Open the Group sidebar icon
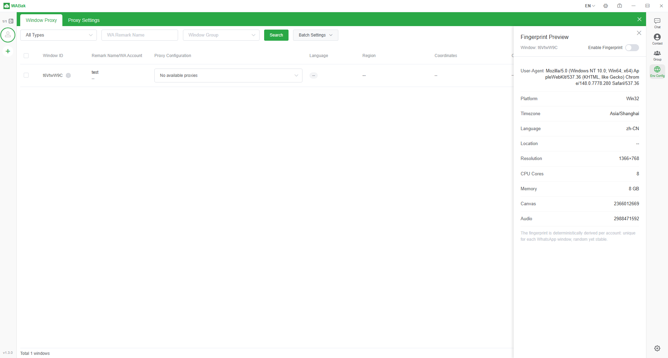Image resolution: width=668 pixels, height=358 pixels. (657, 55)
